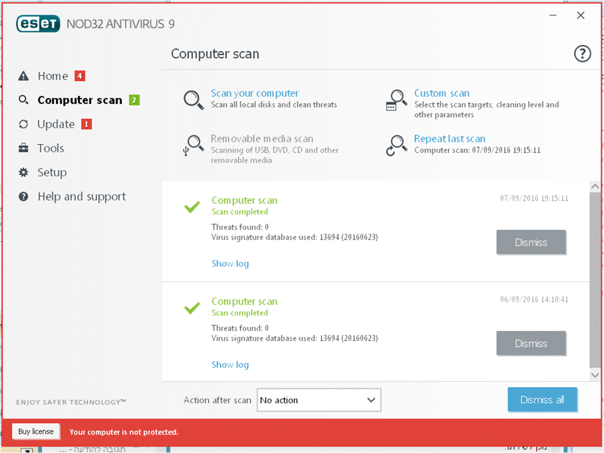604x453 pixels.
Task: Click the Custom scan magnifier icon
Action: pos(397,100)
